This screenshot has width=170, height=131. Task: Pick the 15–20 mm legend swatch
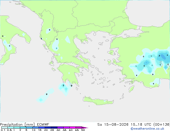pyautogui.click(x=42, y=128)
